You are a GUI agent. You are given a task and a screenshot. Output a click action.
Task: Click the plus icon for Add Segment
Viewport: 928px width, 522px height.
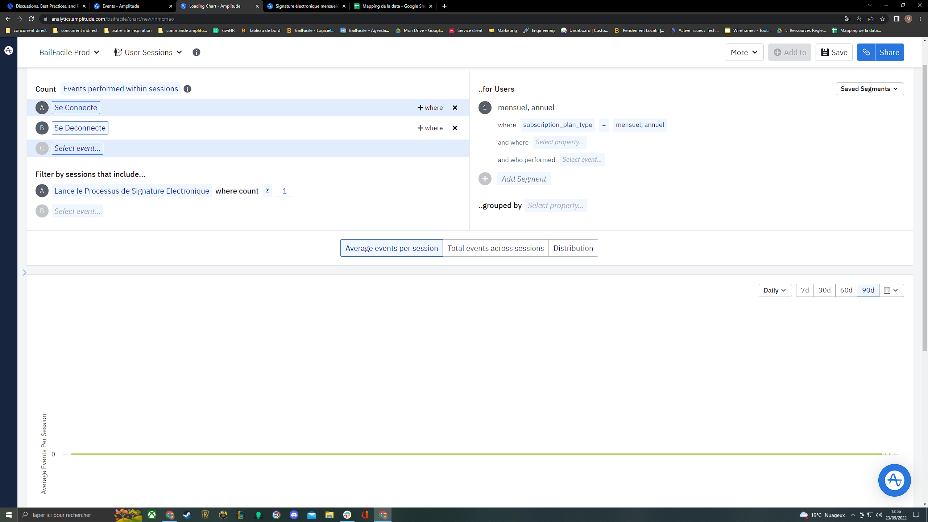[485, 179]
